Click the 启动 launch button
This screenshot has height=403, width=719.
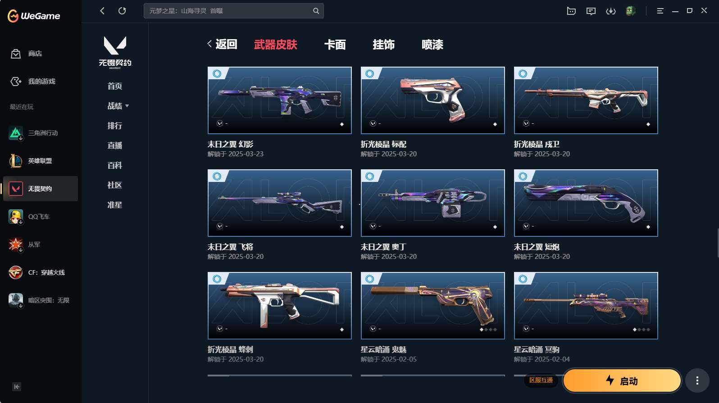pyautogui.click(x=622, y=381)
